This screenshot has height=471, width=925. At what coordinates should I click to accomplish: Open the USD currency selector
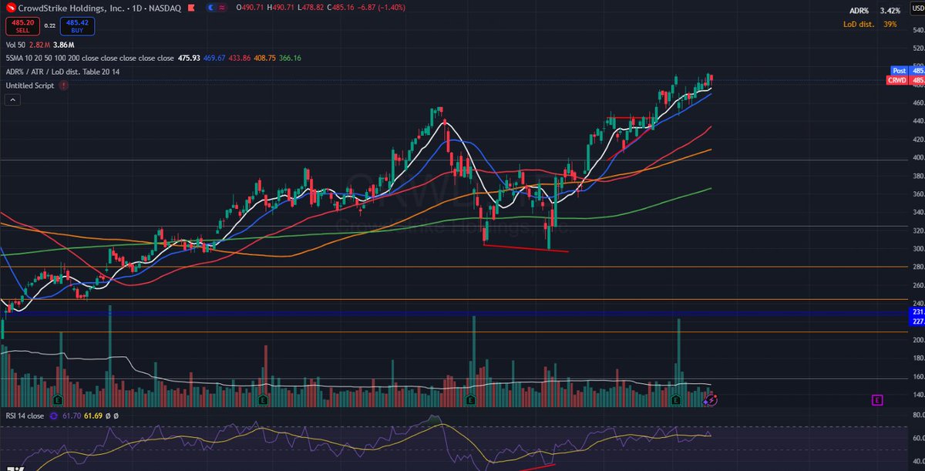pos(917,8)
